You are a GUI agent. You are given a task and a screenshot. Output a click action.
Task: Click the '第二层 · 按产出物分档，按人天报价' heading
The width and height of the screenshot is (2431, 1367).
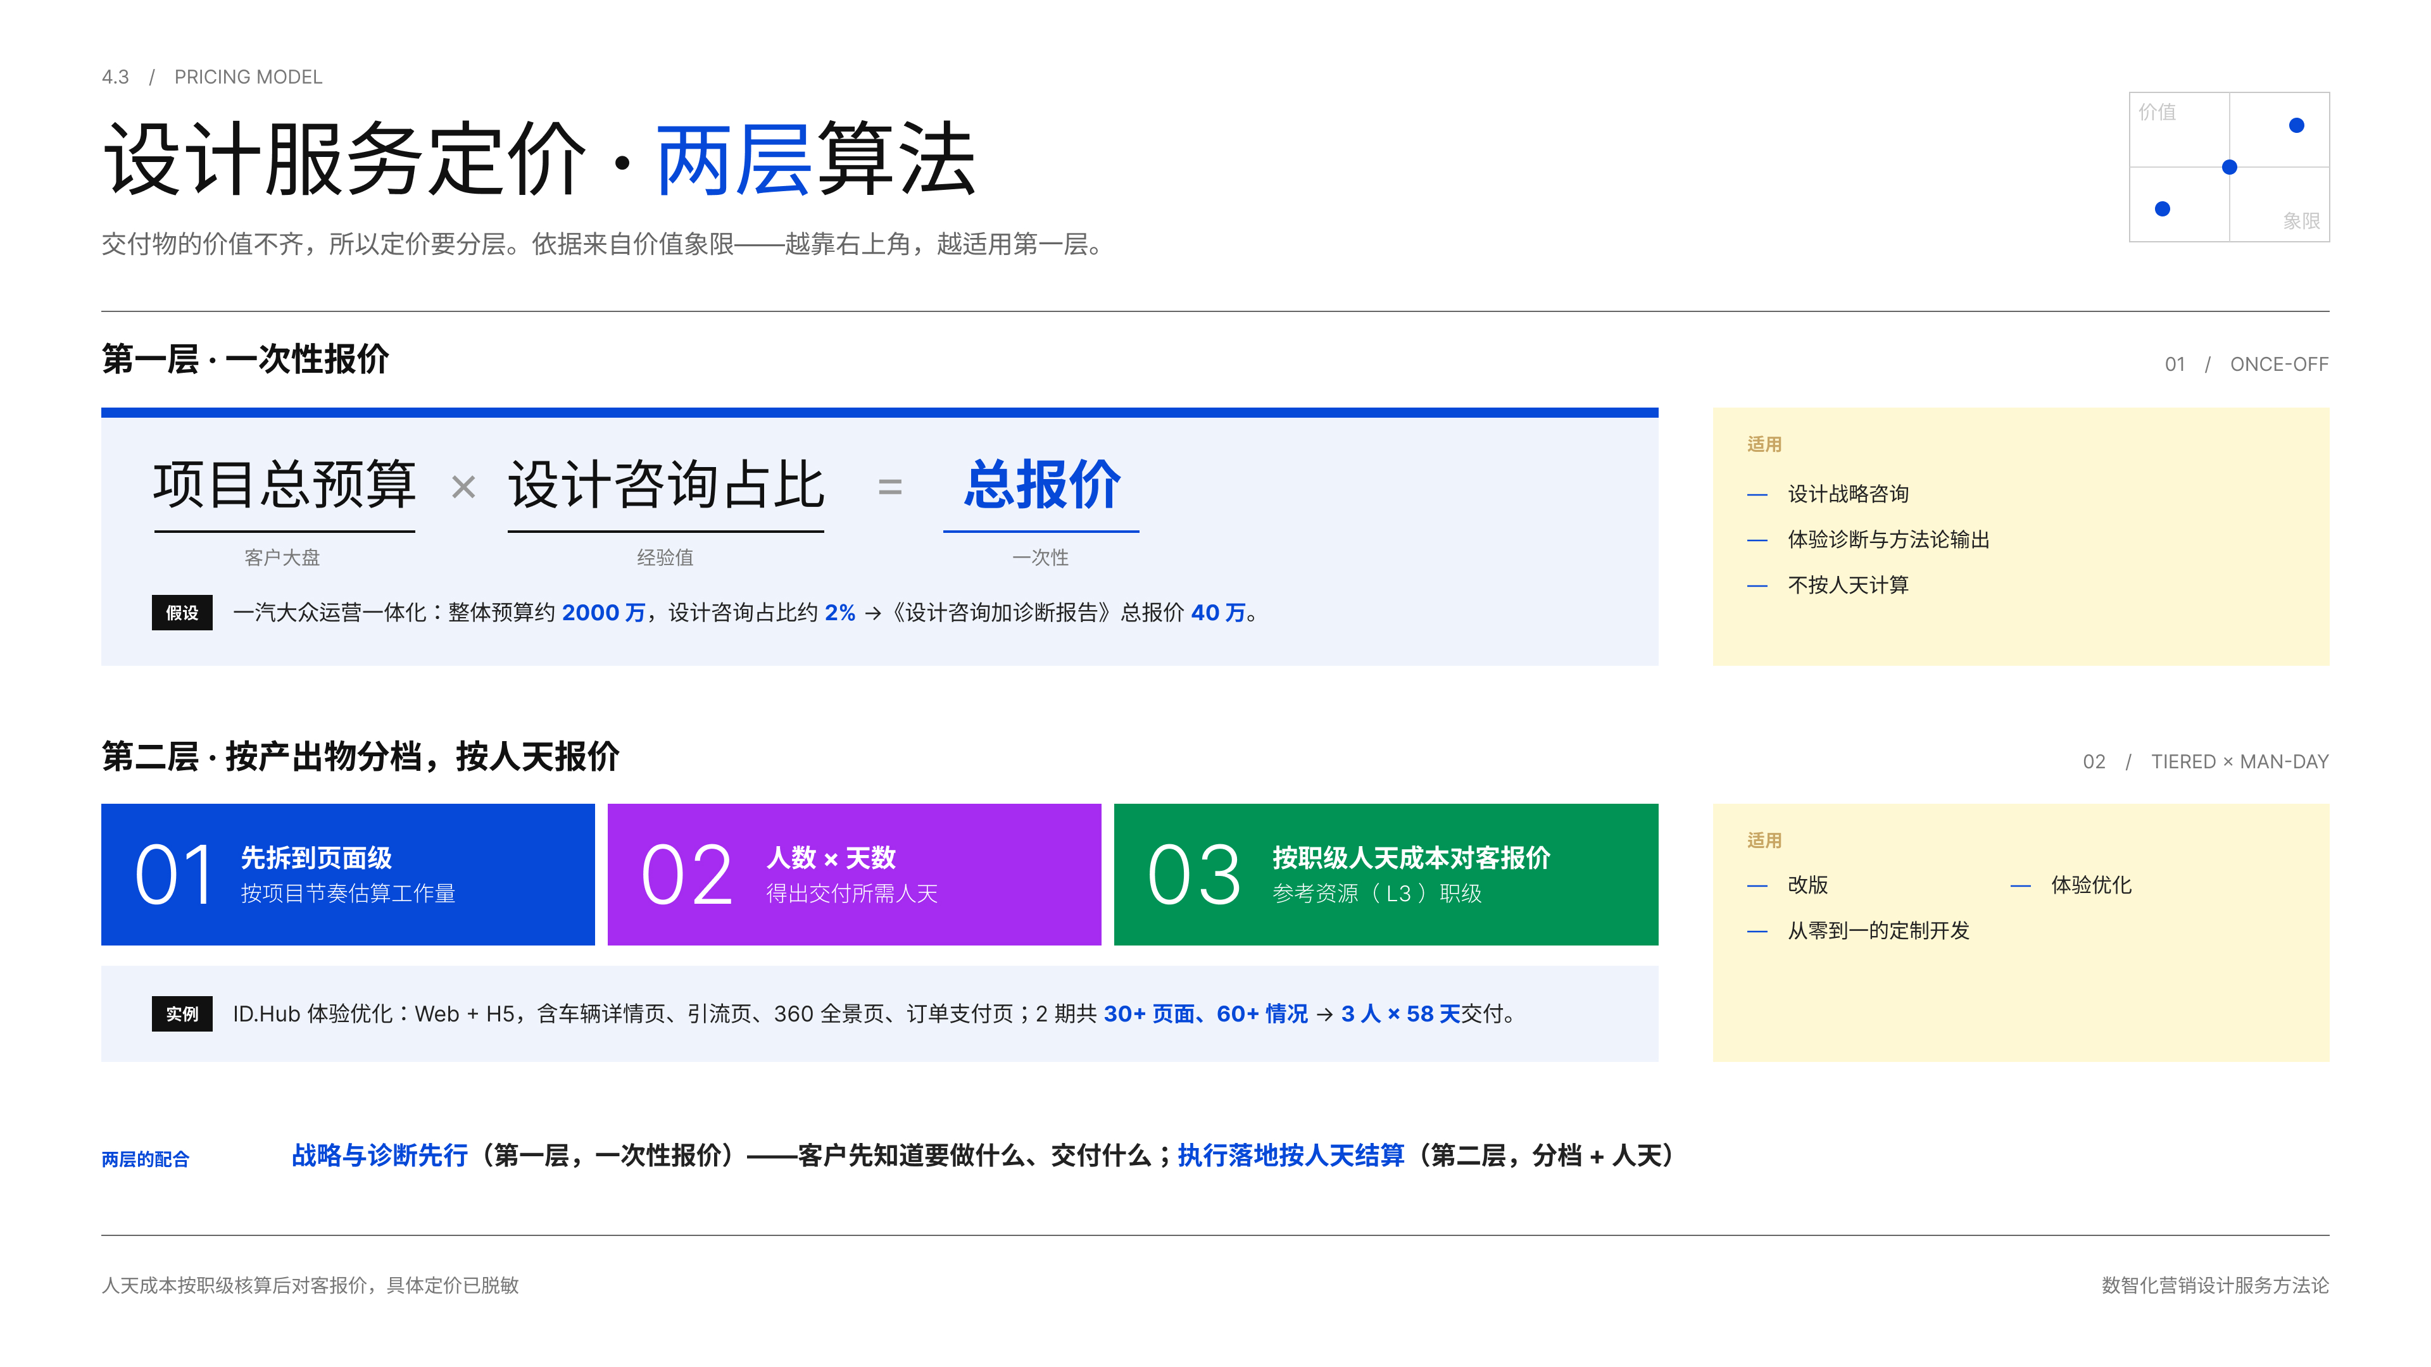[360, 757]
